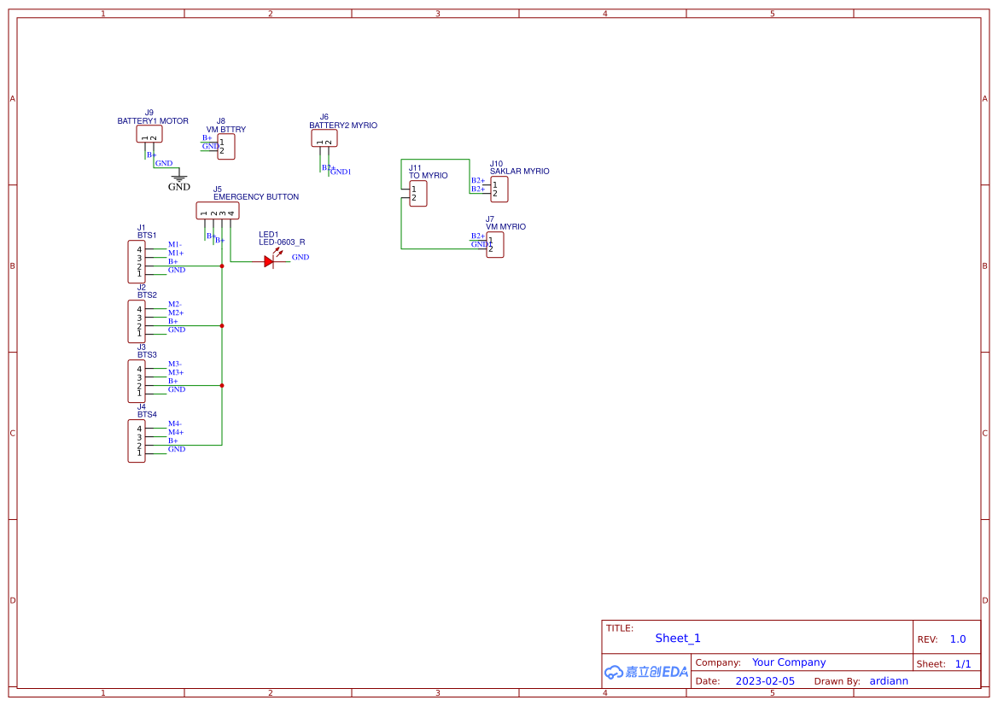998x706 pixels.
Task: Click the JLC EDA logo in title block
Action: pos(645,672)
